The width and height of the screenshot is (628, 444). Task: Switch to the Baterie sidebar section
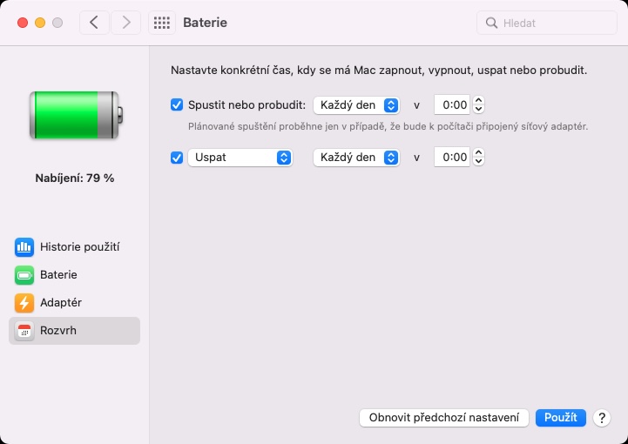click(58, 275)
